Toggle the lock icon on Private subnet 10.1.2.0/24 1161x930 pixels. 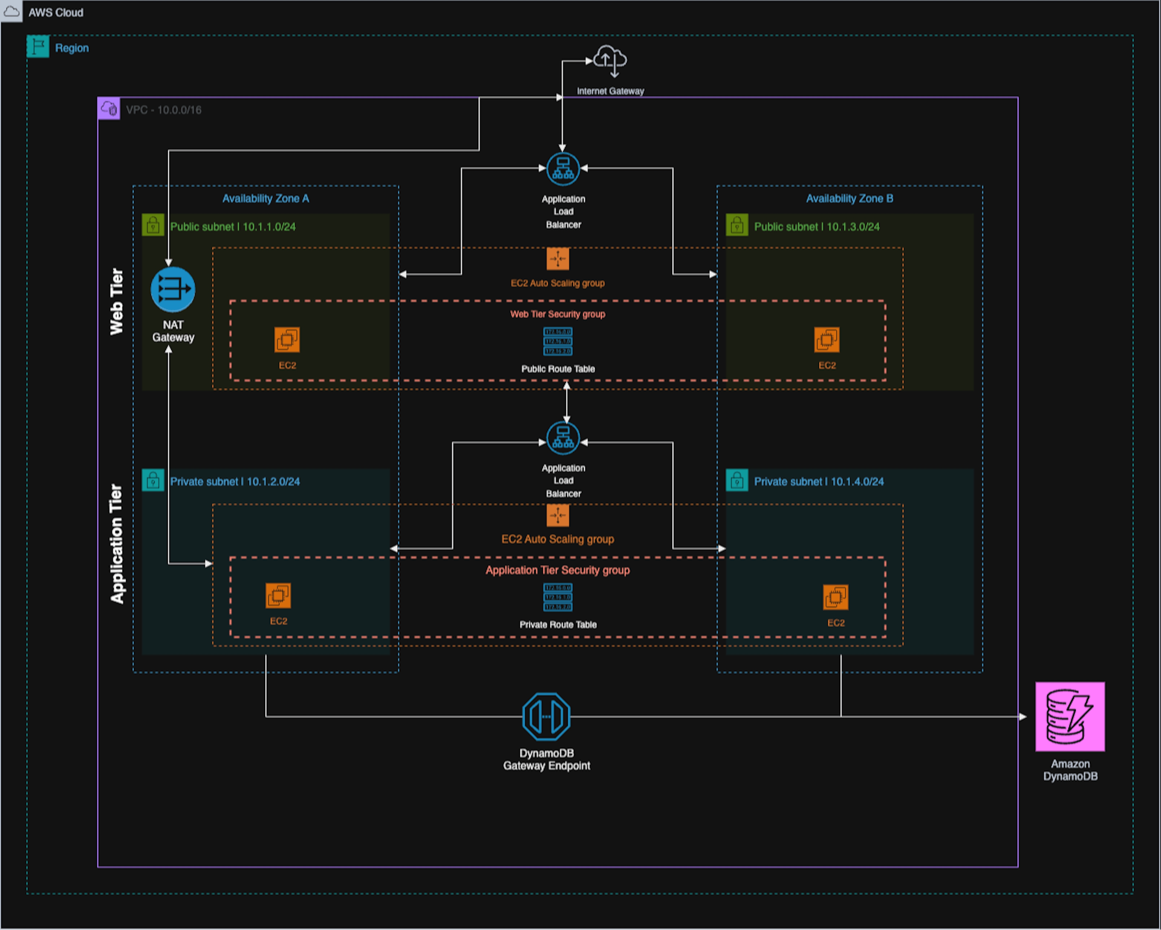tap(154, 480)
